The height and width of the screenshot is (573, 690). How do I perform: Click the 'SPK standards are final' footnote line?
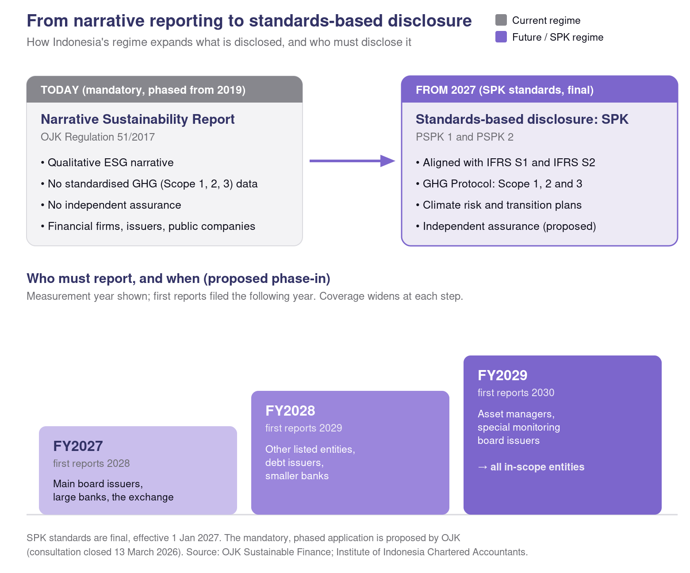[243, 538]
